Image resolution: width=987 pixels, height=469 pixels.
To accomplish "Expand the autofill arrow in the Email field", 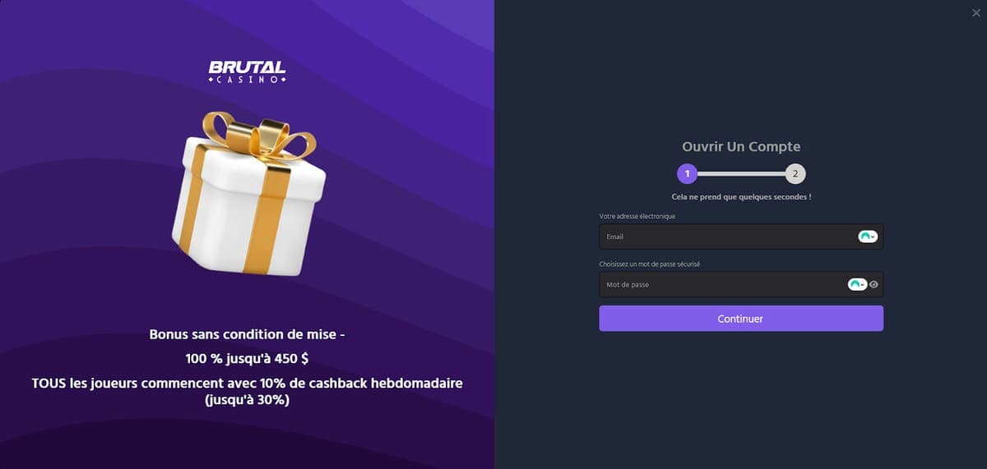I will tap(873, 237).
